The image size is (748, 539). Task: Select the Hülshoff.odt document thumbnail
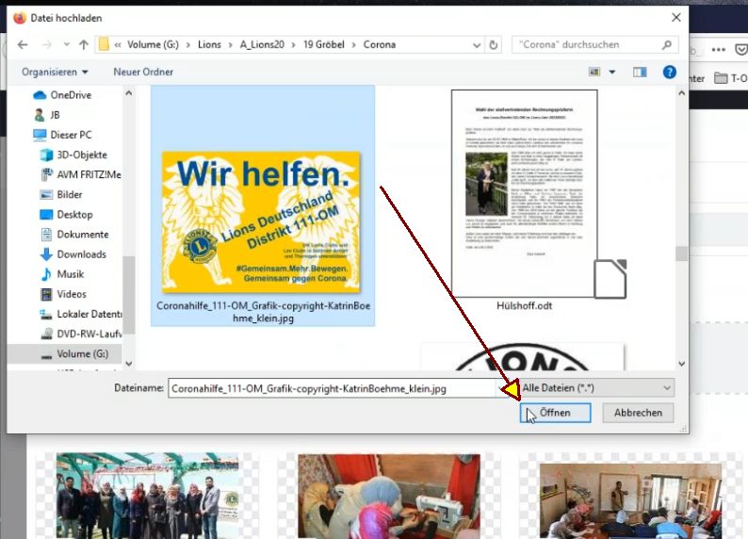pyautogui.click(x=524, y=193)
